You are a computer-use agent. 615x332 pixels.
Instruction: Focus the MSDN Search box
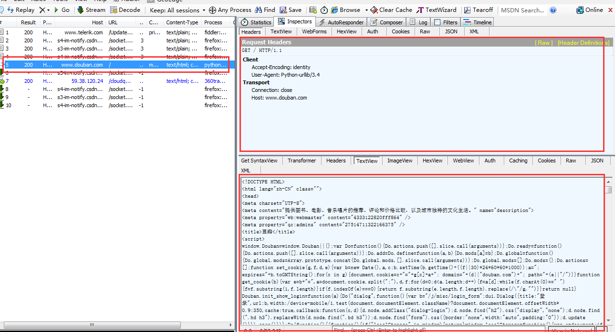click(522, 10)
